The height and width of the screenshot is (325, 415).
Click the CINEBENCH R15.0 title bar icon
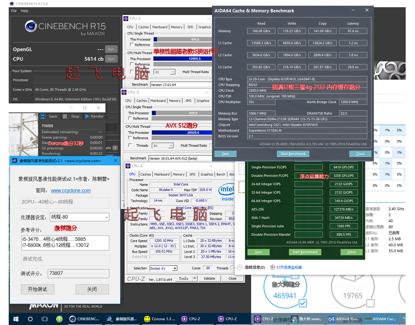(x=12, y=4)
